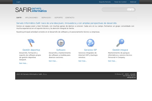Open the Software heading link

(61, 50)
